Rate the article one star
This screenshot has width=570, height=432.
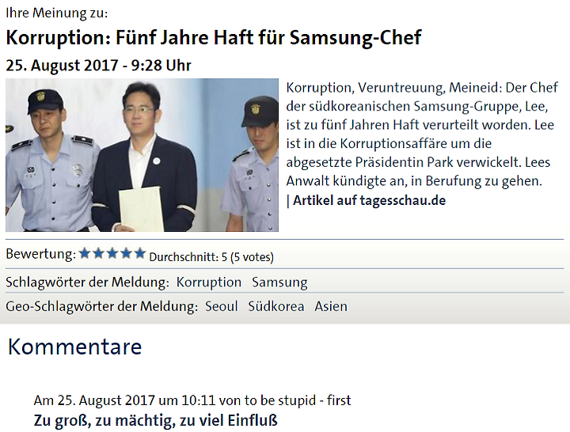[x=85, y=253]
